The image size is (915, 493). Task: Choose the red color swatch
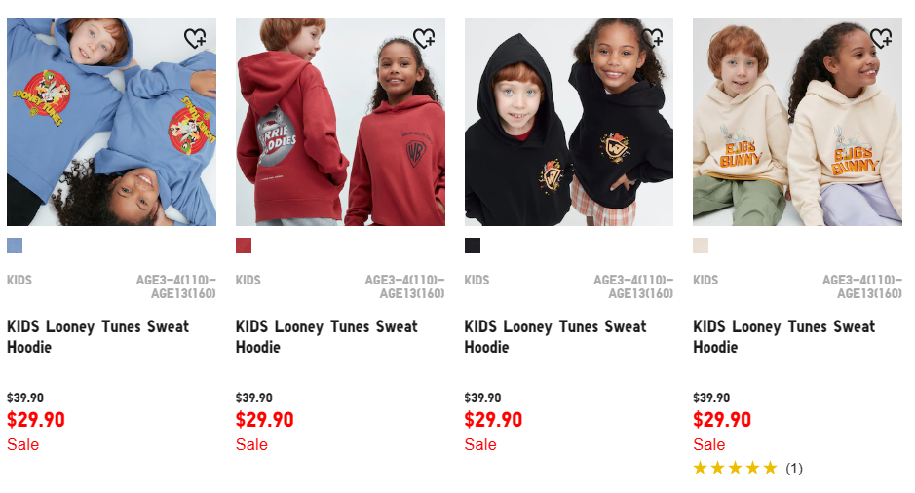pyautogui.click(x=244, y=246)
